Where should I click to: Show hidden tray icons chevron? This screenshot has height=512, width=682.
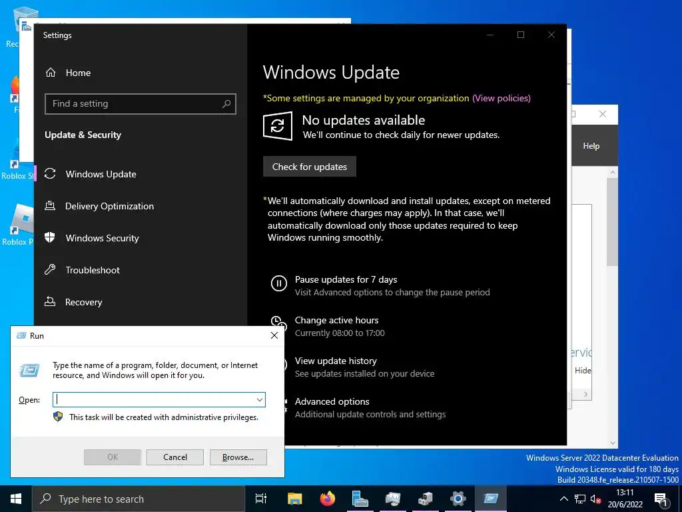click(563, 499)
